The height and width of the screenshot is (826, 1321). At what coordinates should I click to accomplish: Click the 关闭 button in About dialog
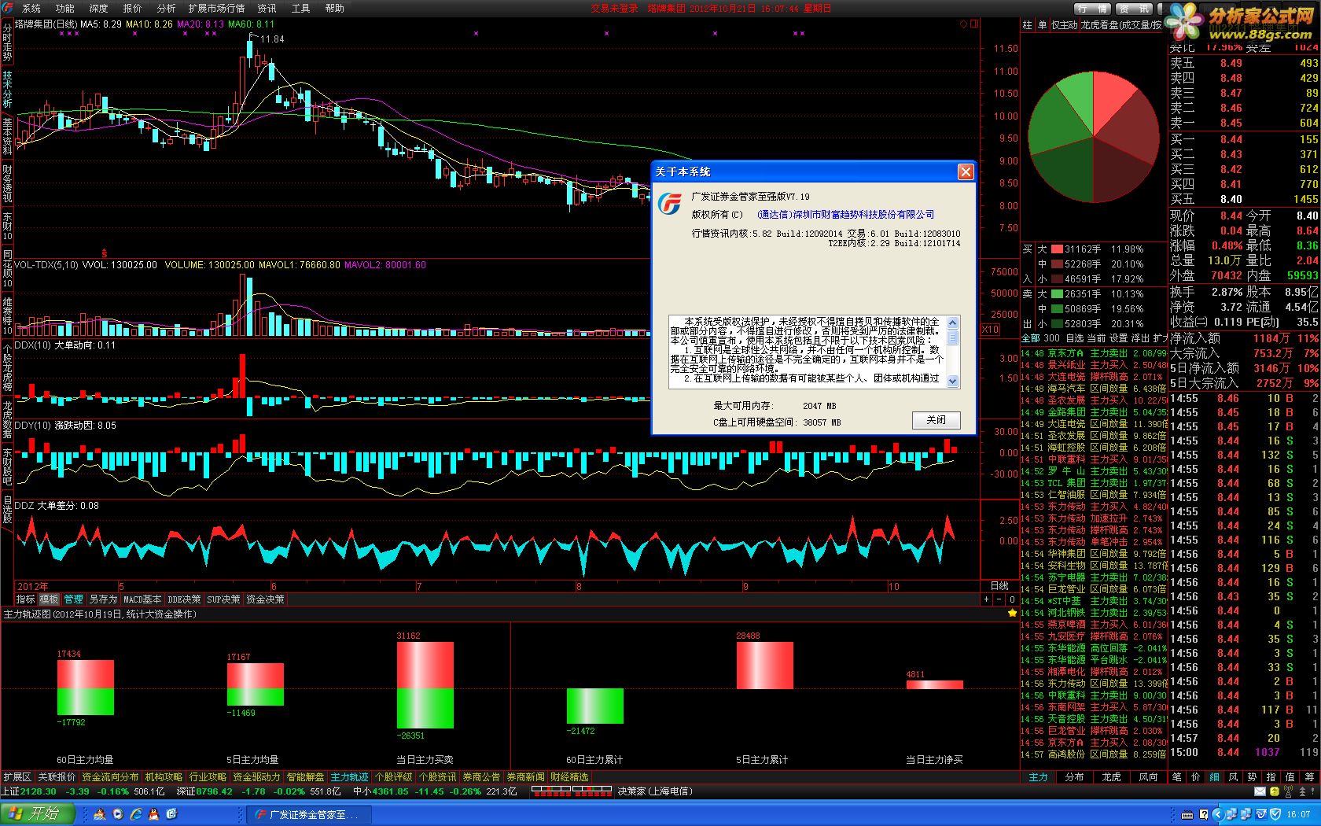click(936, 420)
